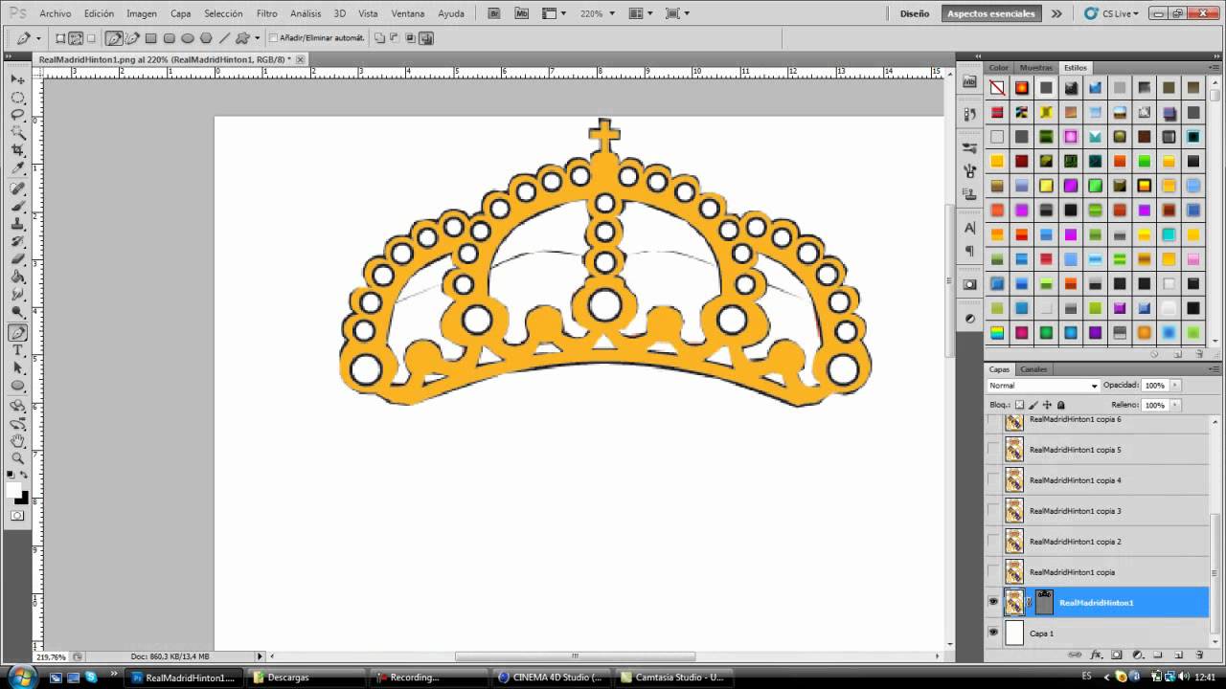Choose the Freeform Pen option
The image size is (1226, 689).
(x=132, y=38)
